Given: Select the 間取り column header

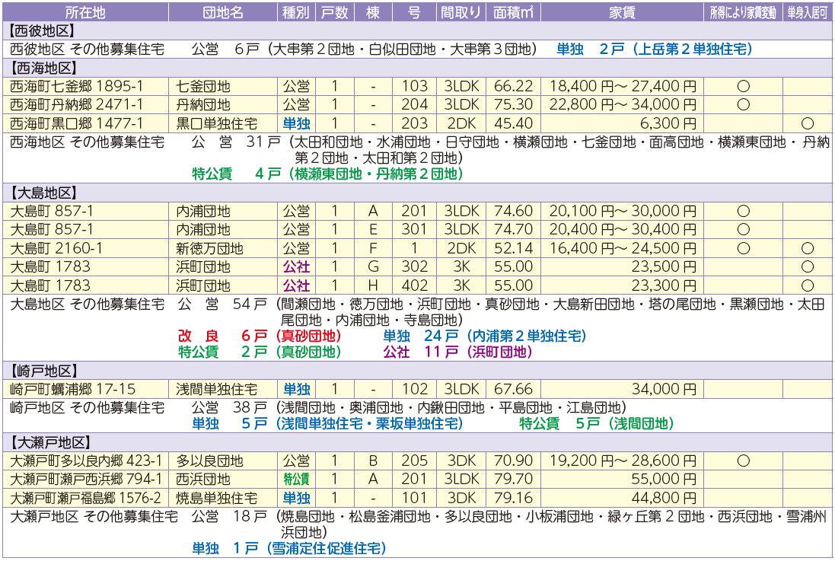Looking at the screenshot, I should click(x=461, y=12).
